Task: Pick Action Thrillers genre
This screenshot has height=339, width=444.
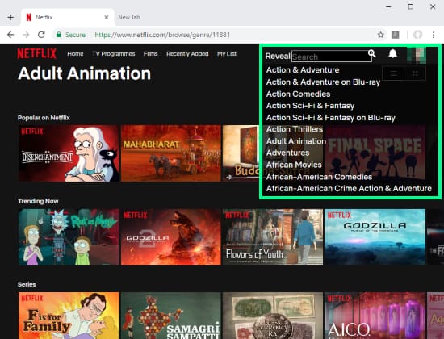Action: tap(295, 129)
